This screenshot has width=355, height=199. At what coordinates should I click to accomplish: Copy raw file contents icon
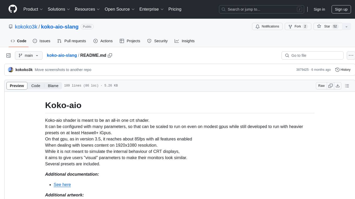pyautogui.click(x=330, y=86)
